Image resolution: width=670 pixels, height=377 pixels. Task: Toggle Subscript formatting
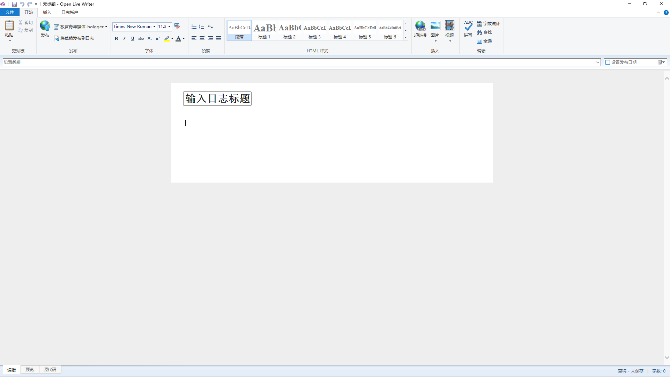tap(149, 39)
